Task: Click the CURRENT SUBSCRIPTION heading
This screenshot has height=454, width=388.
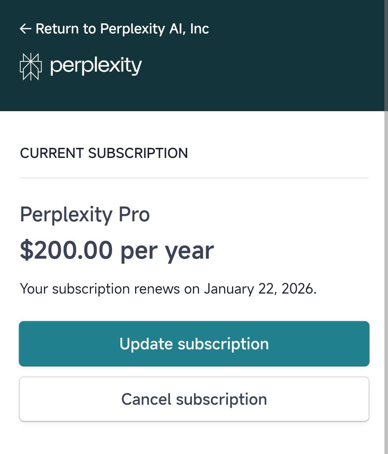Action: (x=104, y=153)
